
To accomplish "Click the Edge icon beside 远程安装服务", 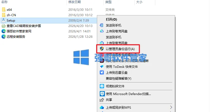I will coord(4,36).
